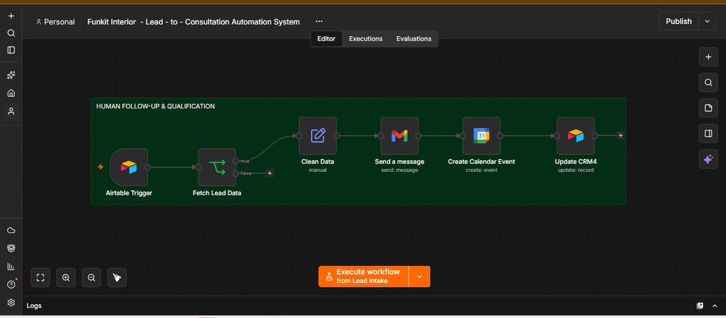Viewport: 726px width, 318px height.
Task: Click the fit-to-view canvas button
Action: pyautogui.click(x=41, y=277)
